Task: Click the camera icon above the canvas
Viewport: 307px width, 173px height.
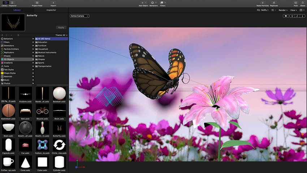Action: pos(286,16)
